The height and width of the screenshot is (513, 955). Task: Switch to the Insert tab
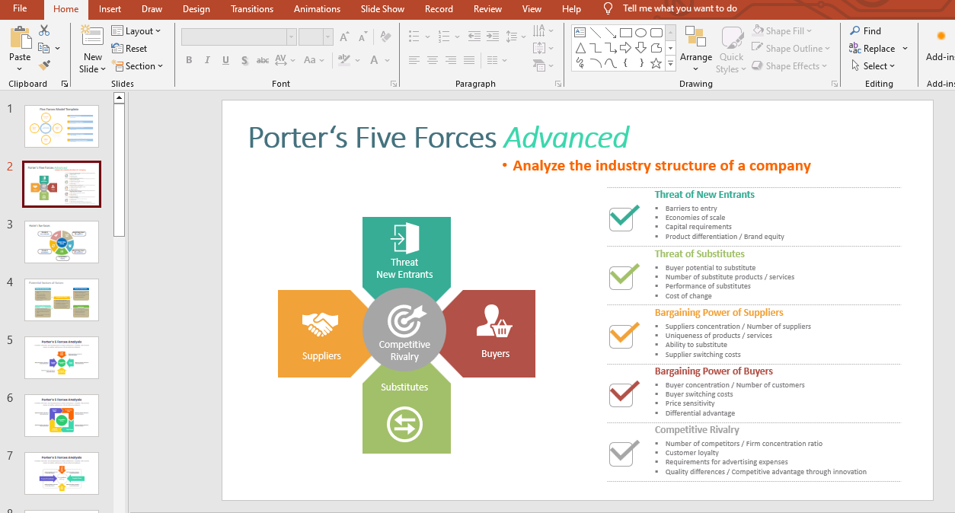pyautogui.click(x=110, y=9)
